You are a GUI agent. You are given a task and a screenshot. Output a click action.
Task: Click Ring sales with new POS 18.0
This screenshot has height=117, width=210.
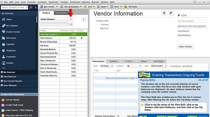pyautogui.click(x=17, y=115)
